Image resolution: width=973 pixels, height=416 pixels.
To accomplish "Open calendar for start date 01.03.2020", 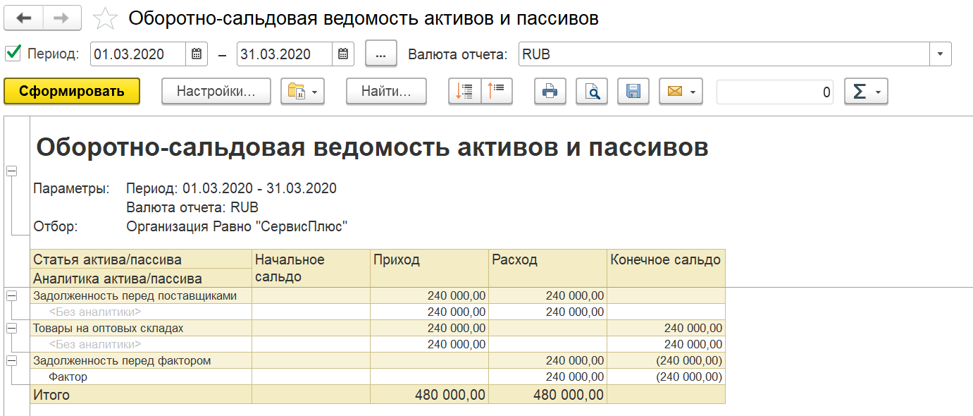I will pyautogui.click(x=197, y=54).
